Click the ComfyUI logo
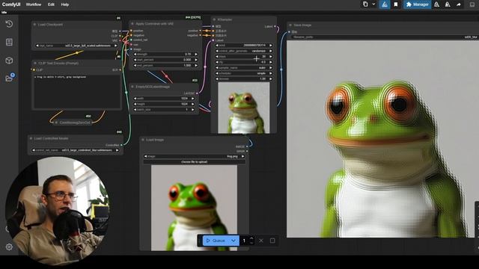The image size is (479, 269). pos(11,4)
